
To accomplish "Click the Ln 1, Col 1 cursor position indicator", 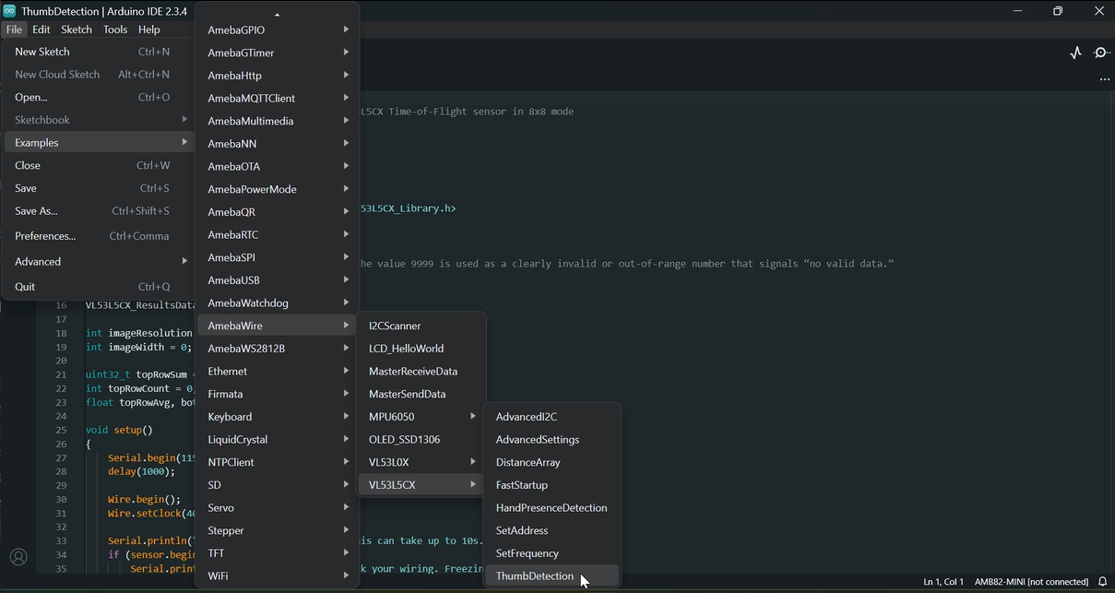I will [x=943, y=582].
